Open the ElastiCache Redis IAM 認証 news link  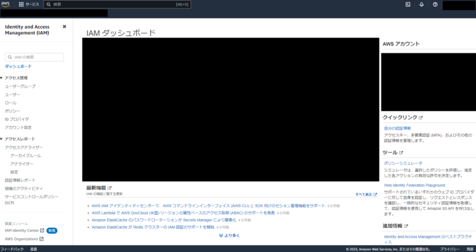pyautogui.click(x=153, y=227)
